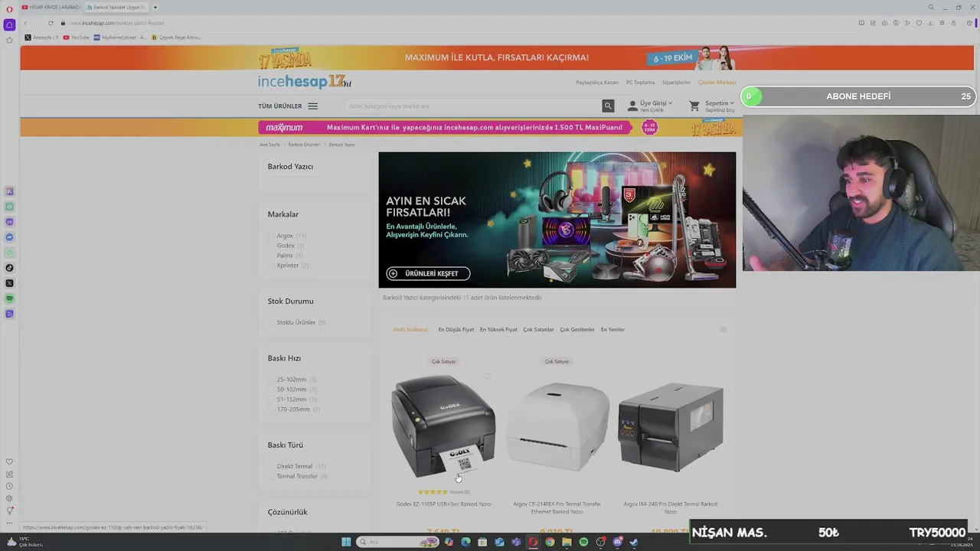980x551 pixels.
Task: Click the browser address bar URL
Action: pyautogui.click(x=117, y=23)
